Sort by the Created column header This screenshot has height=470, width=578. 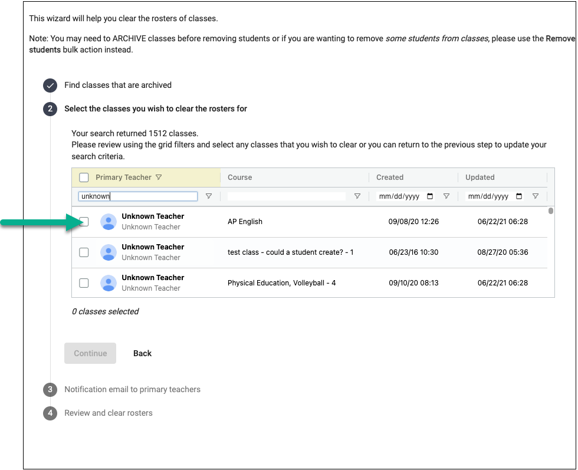pos(390,178)
